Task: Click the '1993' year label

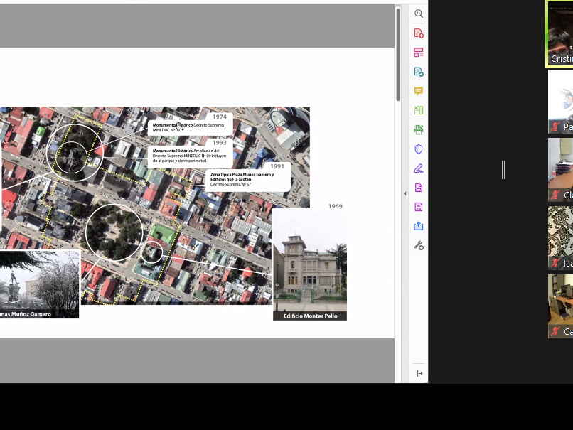Action: pos(220,143)
